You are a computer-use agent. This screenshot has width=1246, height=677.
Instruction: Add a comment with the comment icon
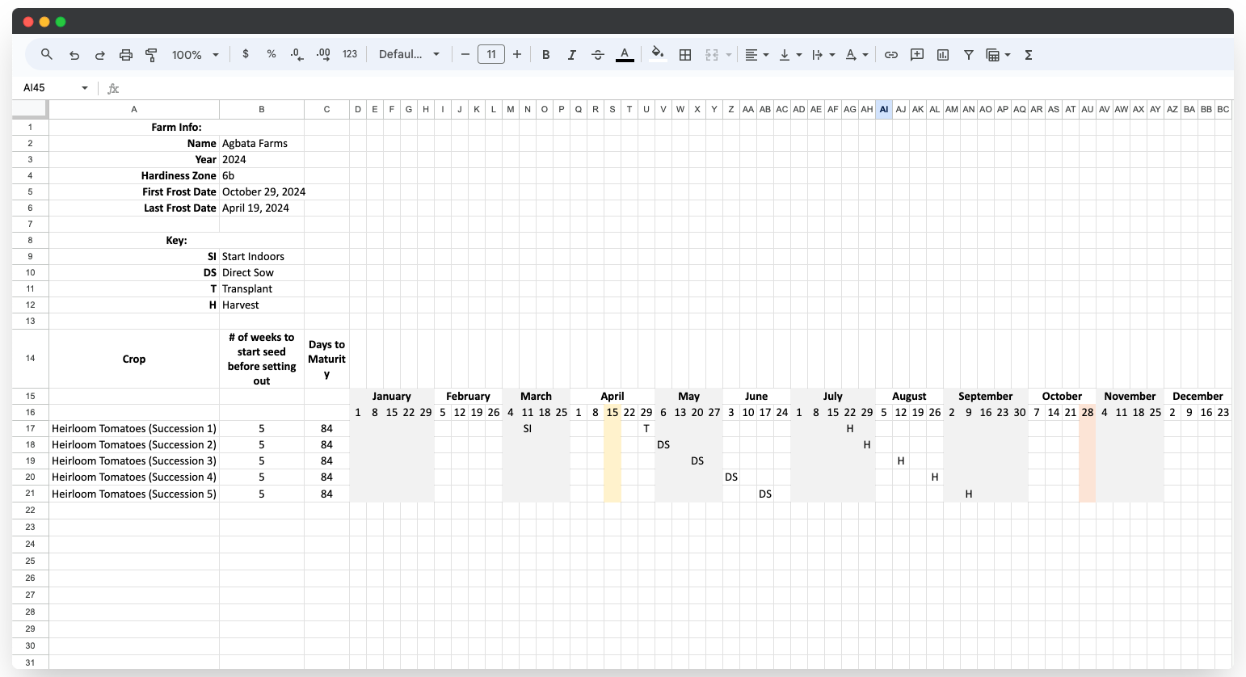click(x=916, y=54)
